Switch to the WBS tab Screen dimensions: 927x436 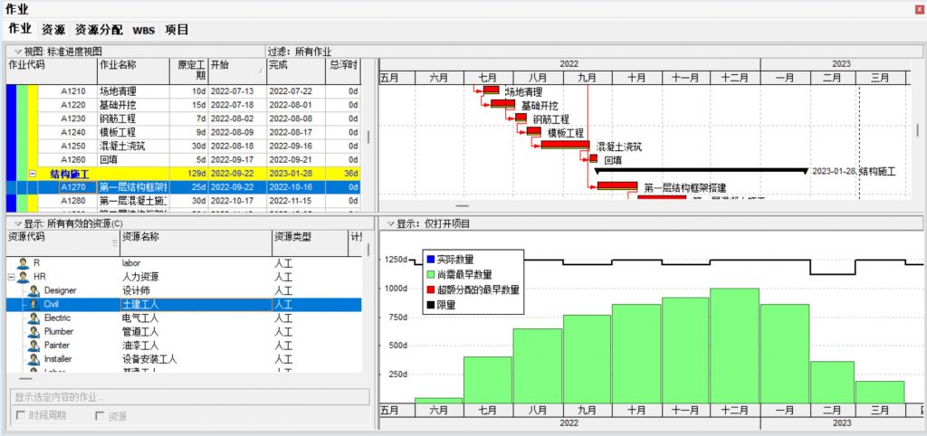coord(144,30)
